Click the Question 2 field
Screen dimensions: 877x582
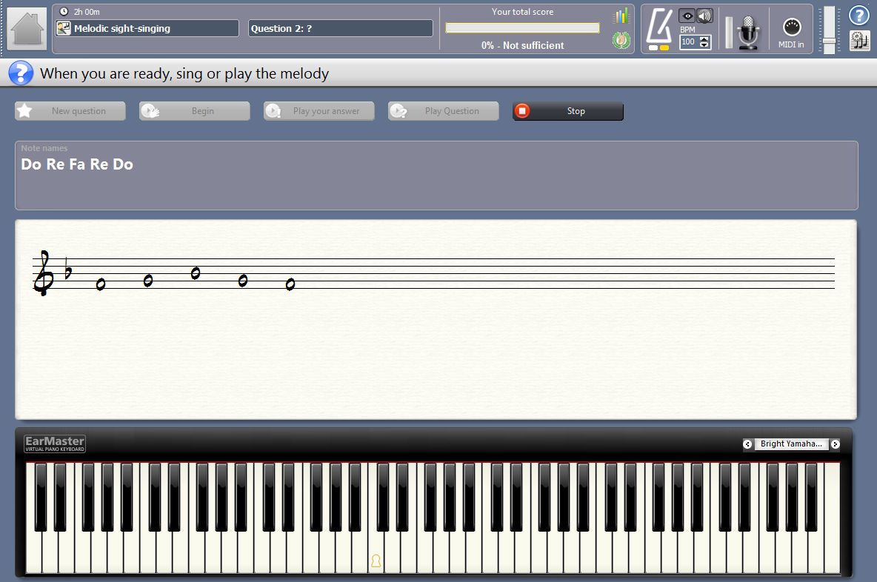click(x=341, y=29)
